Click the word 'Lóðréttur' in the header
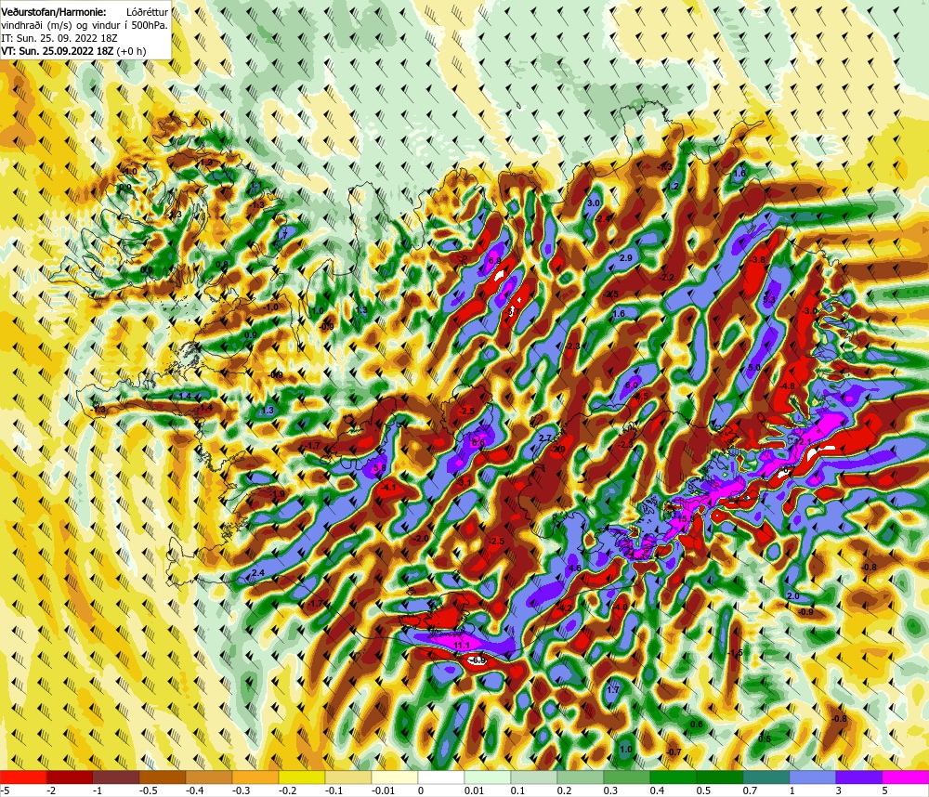 point(148,11)
